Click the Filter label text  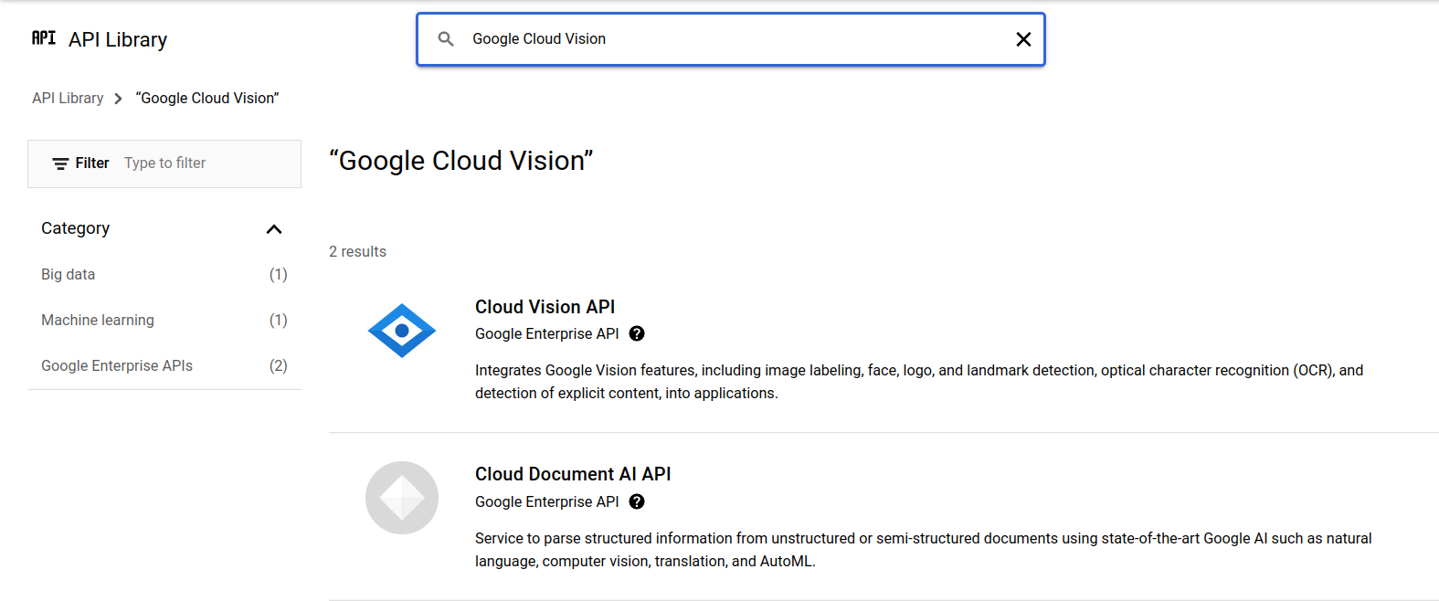(x=92, y=163)
